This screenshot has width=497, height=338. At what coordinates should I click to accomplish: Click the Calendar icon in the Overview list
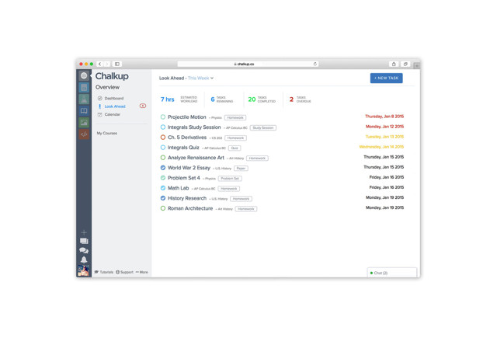pyautogui.click(x=100, y=114)
